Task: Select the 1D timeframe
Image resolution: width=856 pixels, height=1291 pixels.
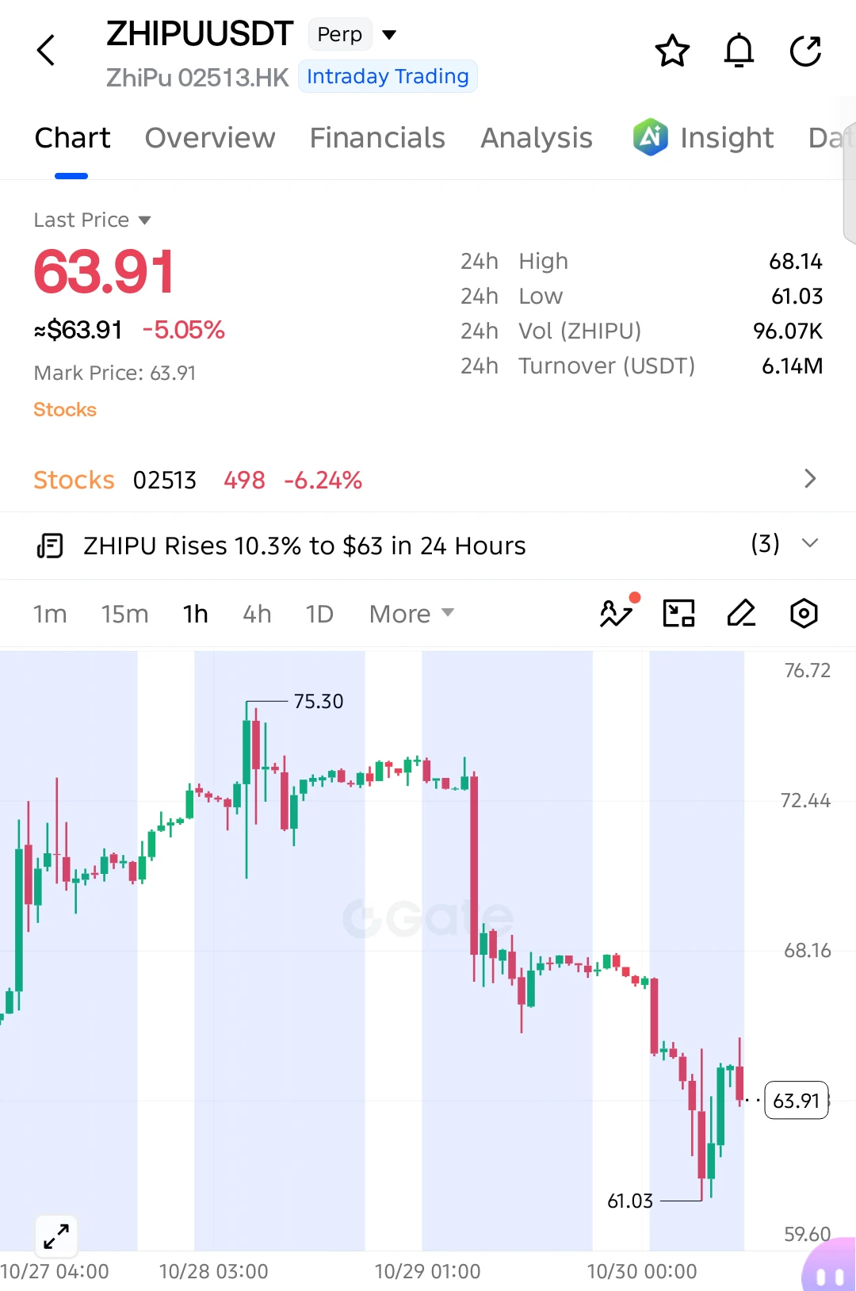Action: pyautogui.click(x=319, y=614)
